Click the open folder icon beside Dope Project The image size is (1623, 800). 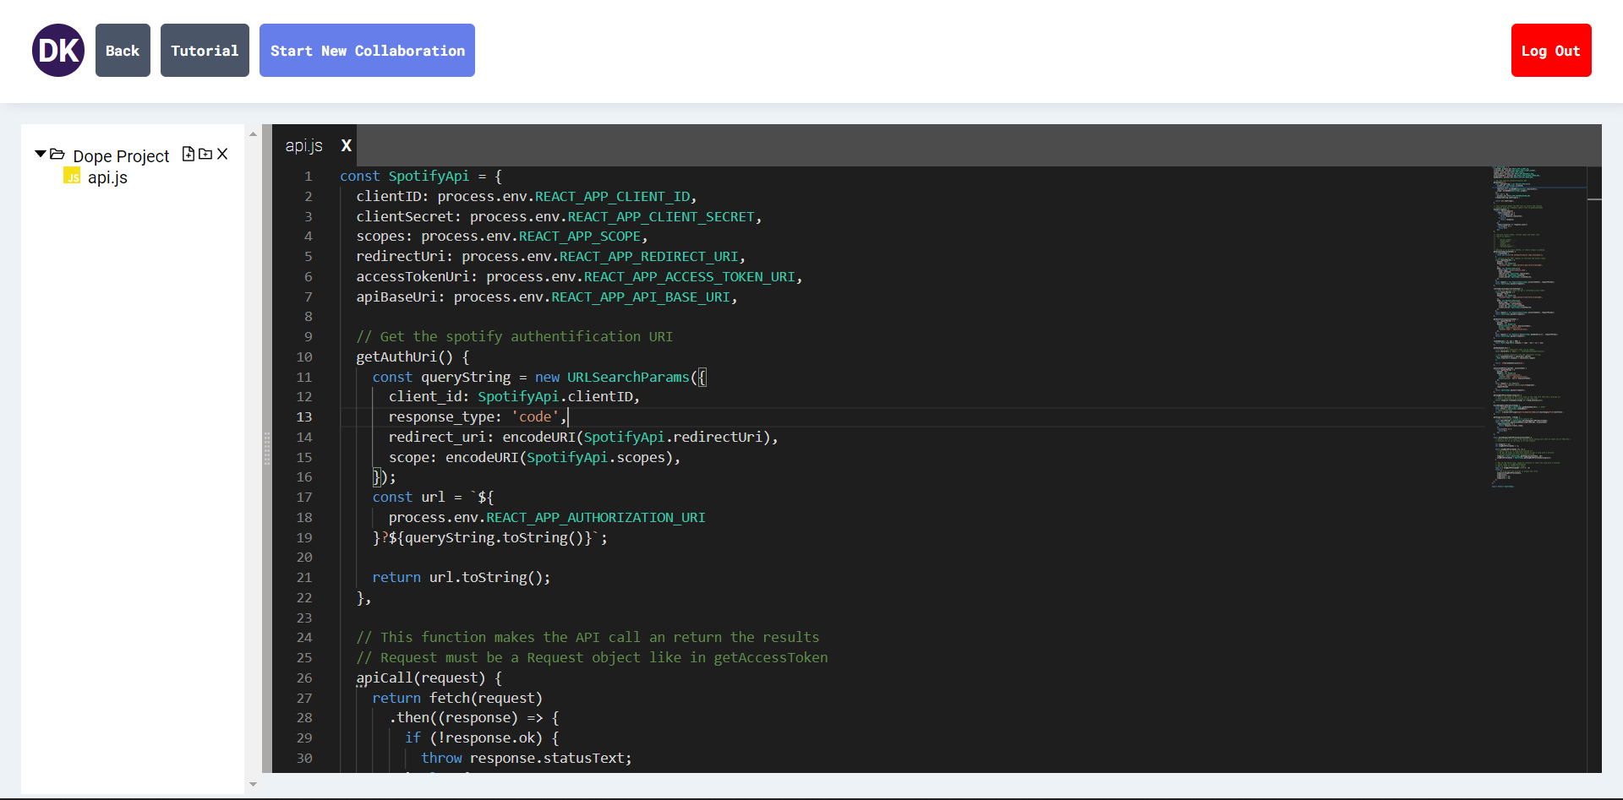click(57, 155)
